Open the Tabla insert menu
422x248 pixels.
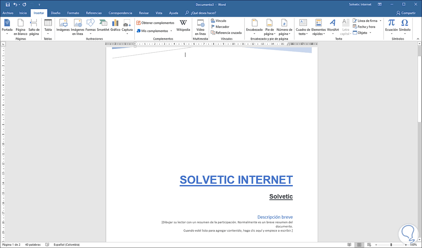(48, 27)
